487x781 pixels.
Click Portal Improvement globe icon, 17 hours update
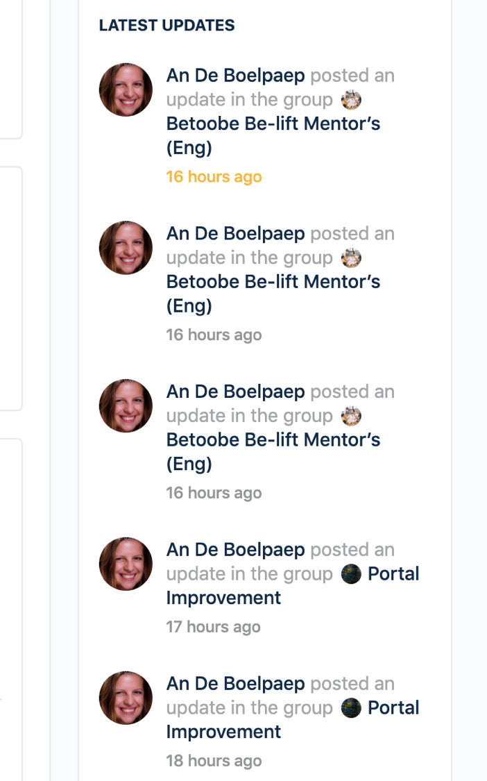coord(351,574)
